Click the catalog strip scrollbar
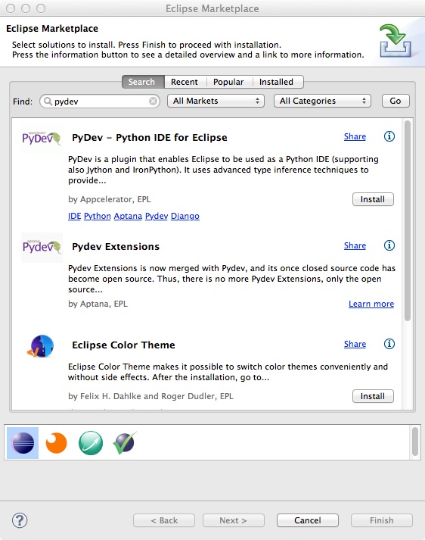The height and width of the screenshot is (540, 425). click(415, 442)
